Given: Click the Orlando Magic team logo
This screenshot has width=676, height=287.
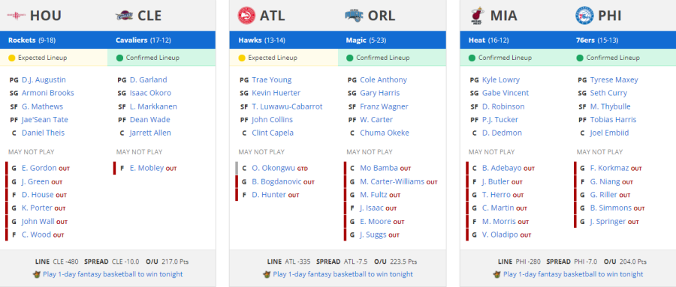Looking at the screenshot, I should point(355,16).
